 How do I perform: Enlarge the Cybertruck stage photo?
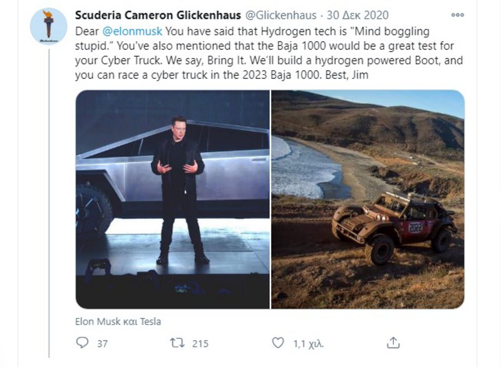[172, 199]
